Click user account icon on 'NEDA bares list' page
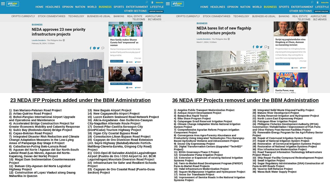Viewport: 330px width, 186px height. [x=317, y=2]
